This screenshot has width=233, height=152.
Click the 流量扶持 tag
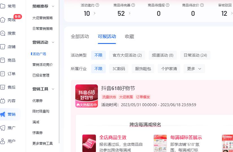point(109,97)
